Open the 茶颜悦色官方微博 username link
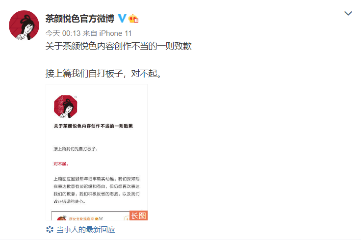Viewport: 361px width, 241px height. pyautogui.click(x=79, y=19)
